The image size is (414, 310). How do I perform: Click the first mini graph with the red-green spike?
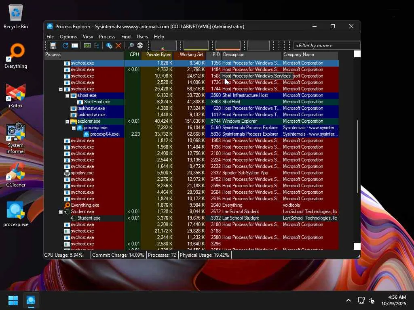click(164, 45)
